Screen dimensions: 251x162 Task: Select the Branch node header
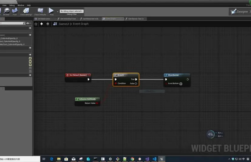coord(126,75)
